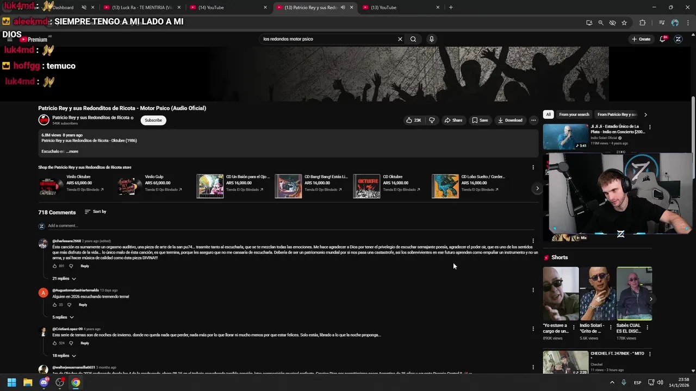Open File Explorer from the taskbar
The height and width of the screenshot is (391, 696).
pyautogui.click(x=28, y=382)
